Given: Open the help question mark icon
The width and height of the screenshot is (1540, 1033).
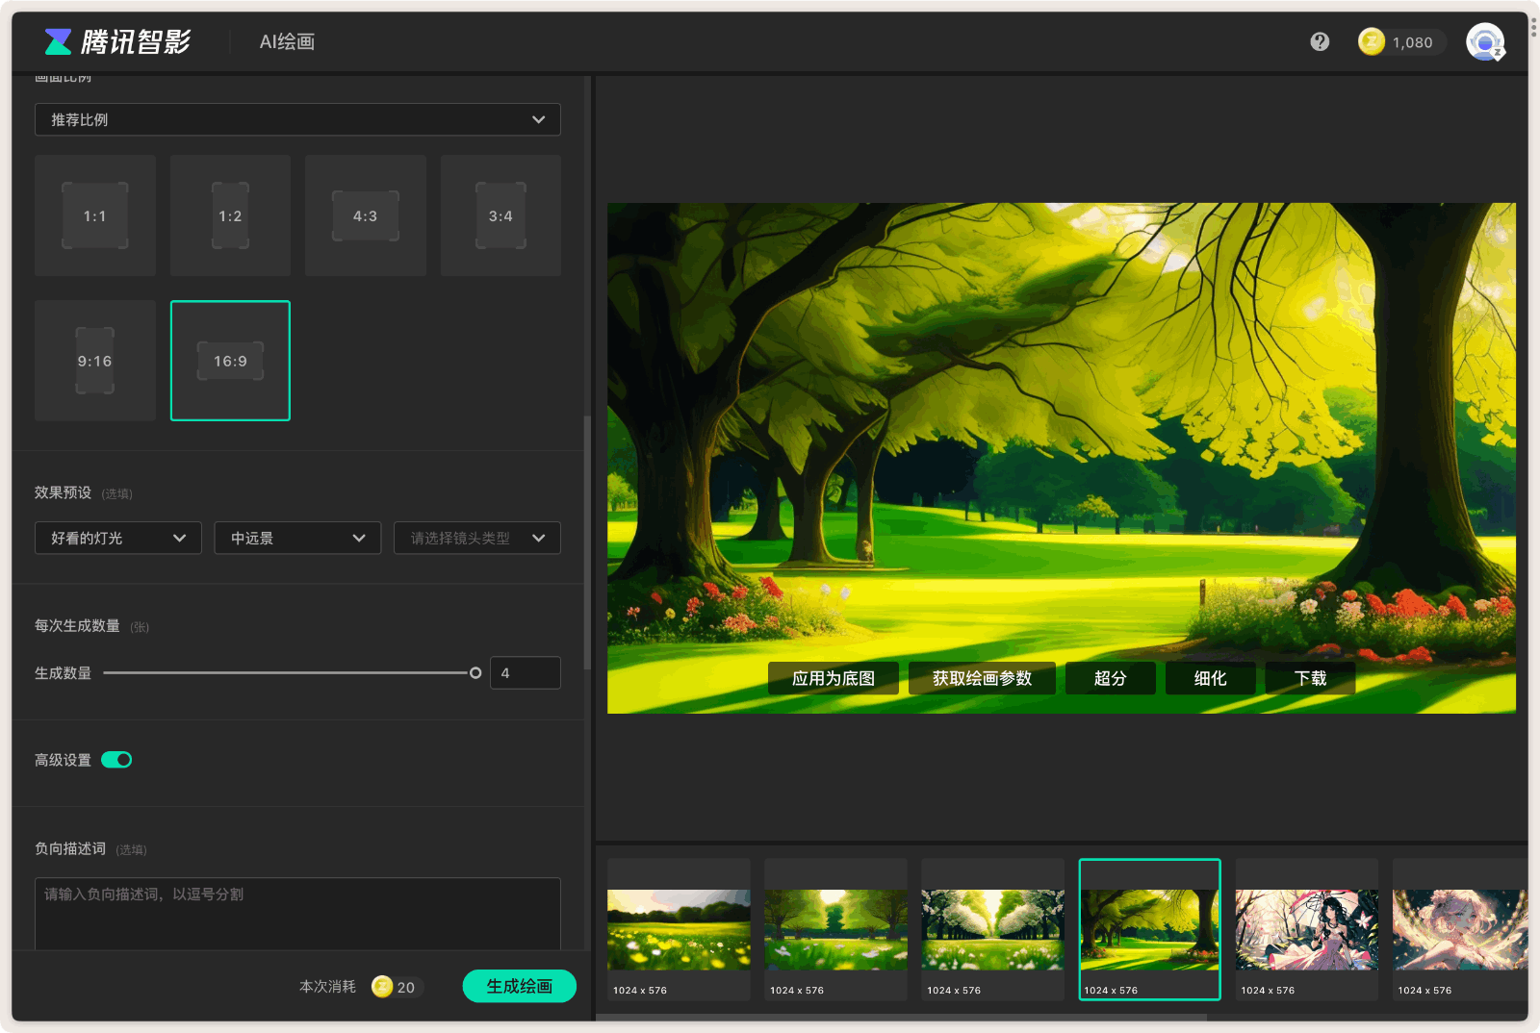Looking at the screenshot, I should [x=1320, y=41].
